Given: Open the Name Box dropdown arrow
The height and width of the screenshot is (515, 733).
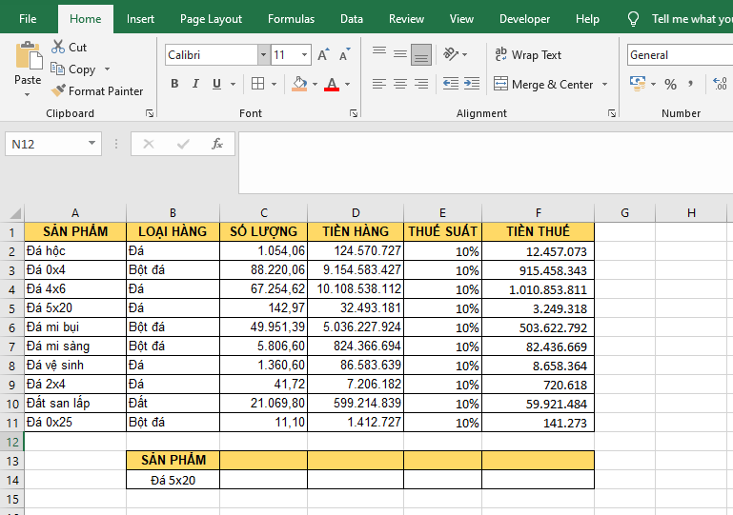Looking at the screenshot, I should coord(92,144).
